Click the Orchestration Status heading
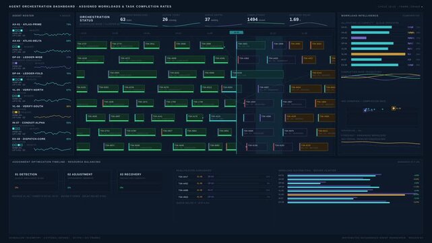432x243 pixels. coord(94,18)
